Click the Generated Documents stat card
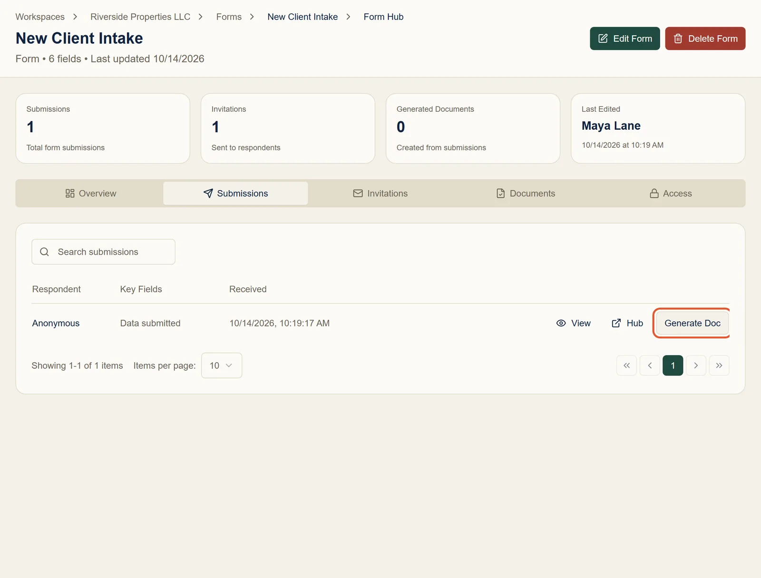This screenshot has width=761, height=578. (473, 128)
